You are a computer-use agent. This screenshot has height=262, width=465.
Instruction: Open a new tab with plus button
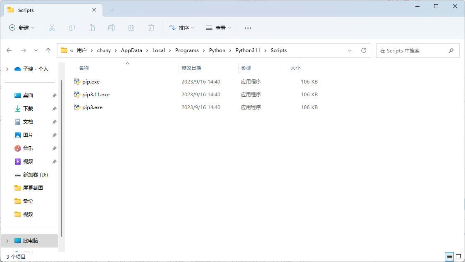tap(113, 10)
